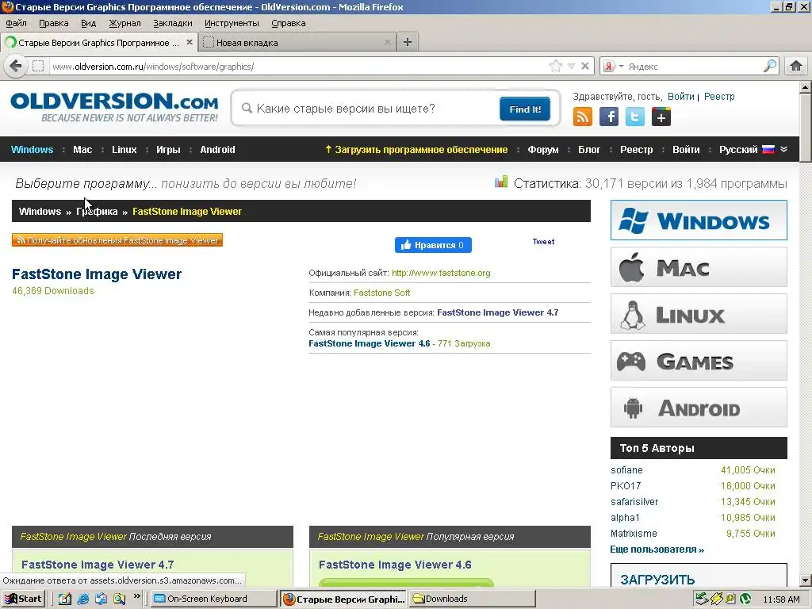This screenshot has height=609, width=812.
Task: Click 'Еще пользователя »' link
Action: pos(657,550)
